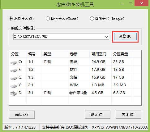Click the C: drive icon
The width and height of the screenshot is (150, 132).
[14, 62]
